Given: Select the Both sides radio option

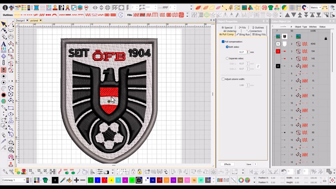Looking at the screenshot, I should coord(227,47).
